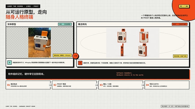Click the angled device render at bottom right

coord(142,50)
